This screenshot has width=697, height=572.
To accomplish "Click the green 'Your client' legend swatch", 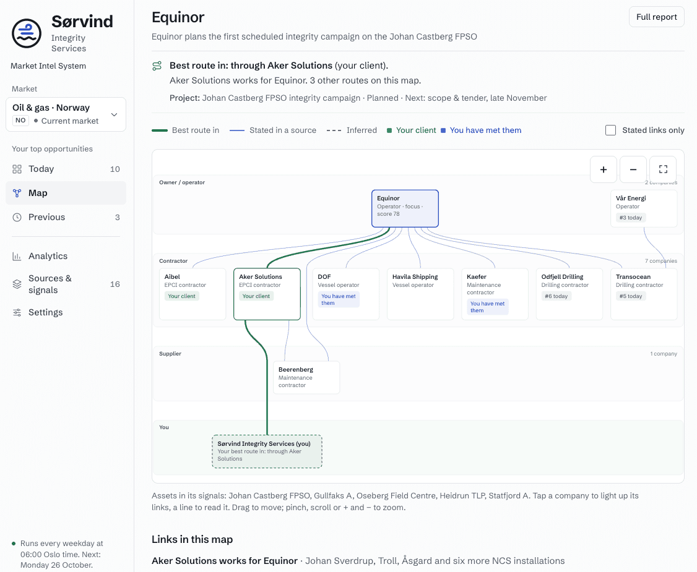I will (x=389, y=130).
